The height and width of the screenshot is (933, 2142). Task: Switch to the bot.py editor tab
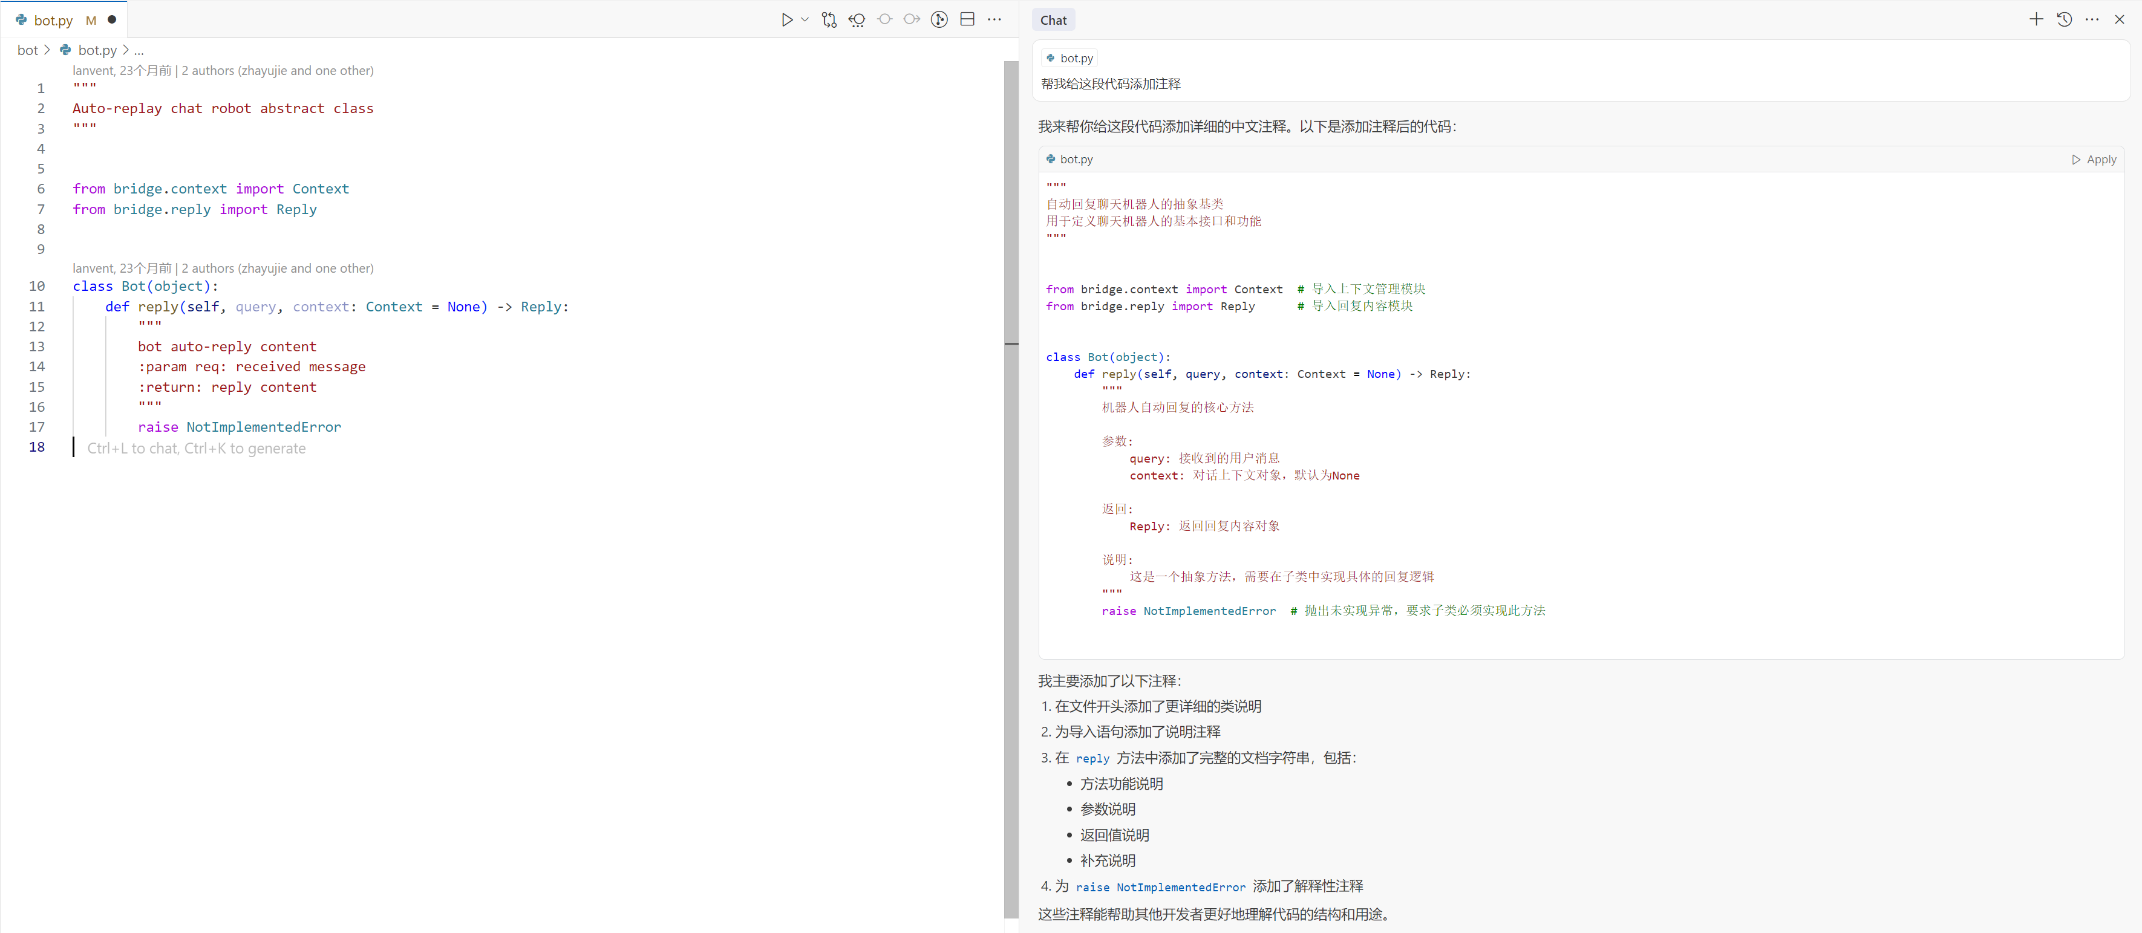click(x=53, y=21)
